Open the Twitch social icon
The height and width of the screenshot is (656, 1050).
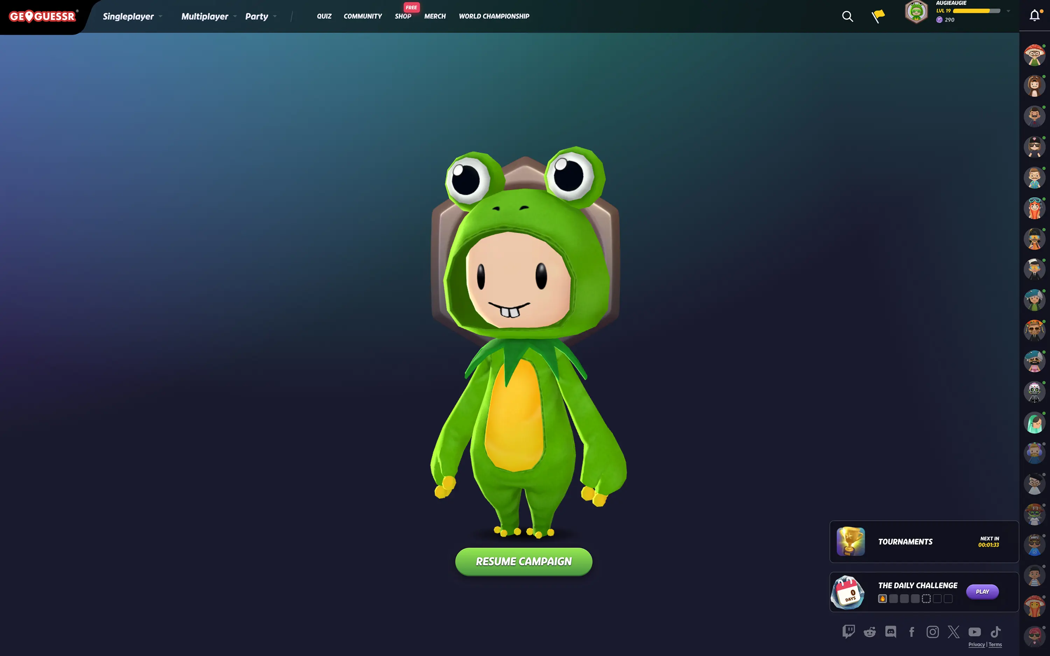click(x=849, y=632)
